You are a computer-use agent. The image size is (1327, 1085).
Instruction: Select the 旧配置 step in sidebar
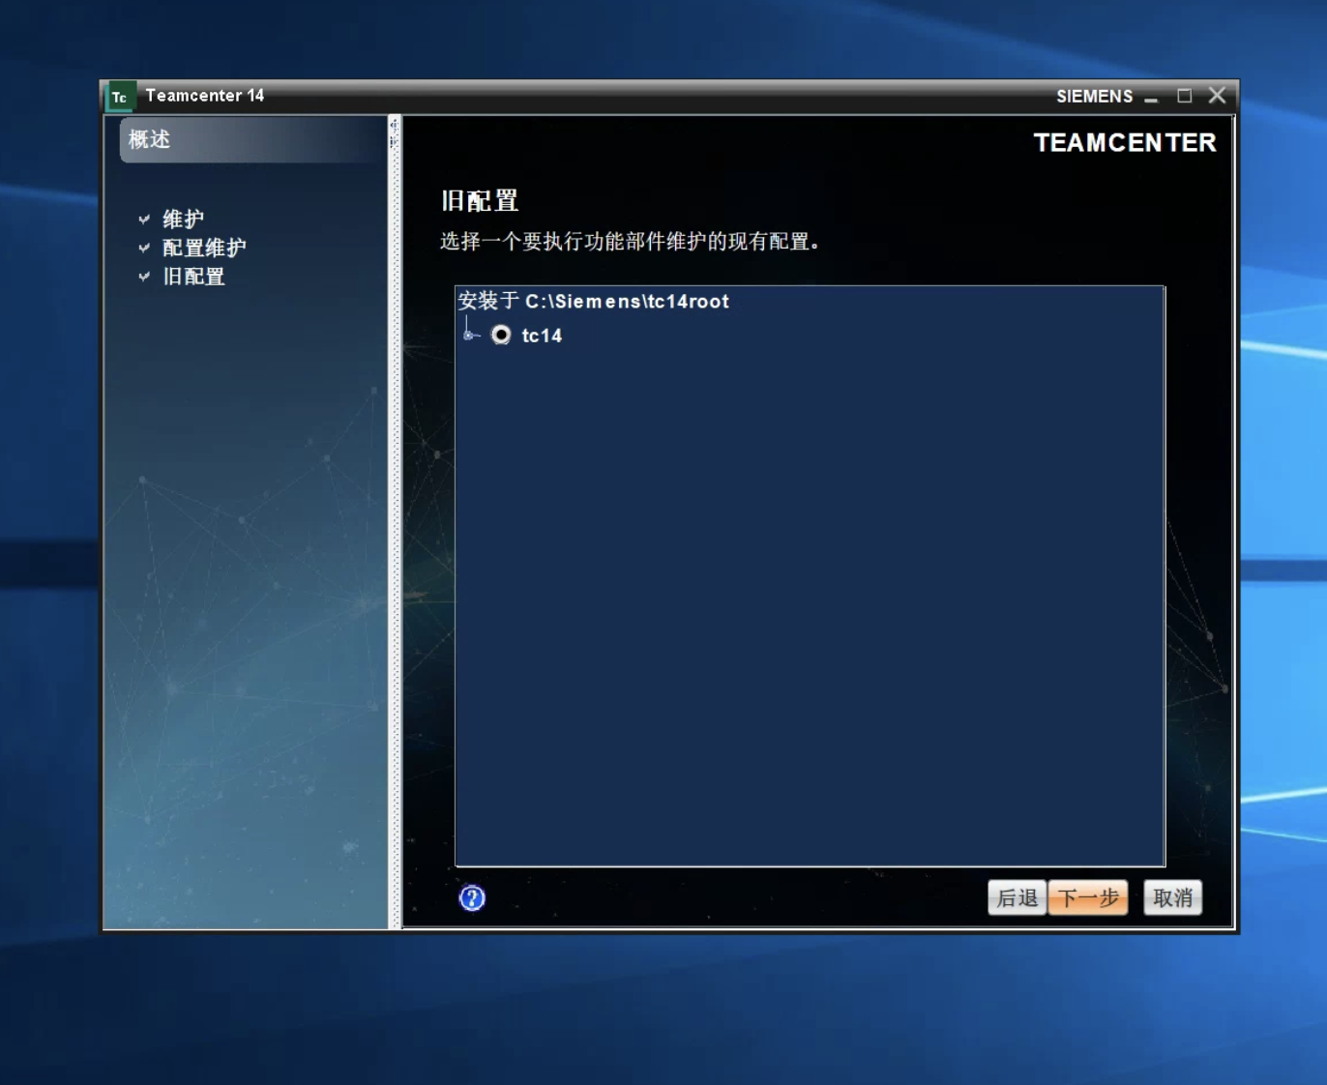click(x=193, y=277)
